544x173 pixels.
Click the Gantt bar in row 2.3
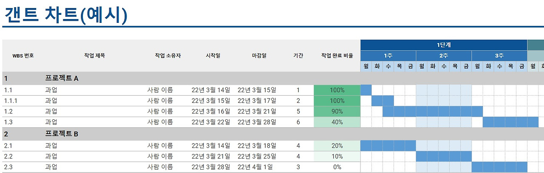coord(499,167)
